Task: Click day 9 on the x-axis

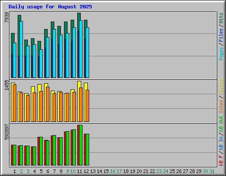Action: (68, 171)
